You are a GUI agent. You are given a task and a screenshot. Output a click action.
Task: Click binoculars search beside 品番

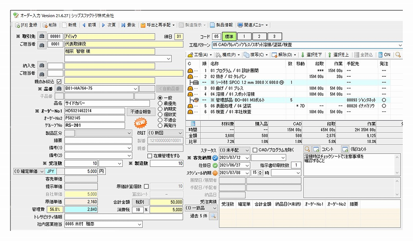coord(59,89)
